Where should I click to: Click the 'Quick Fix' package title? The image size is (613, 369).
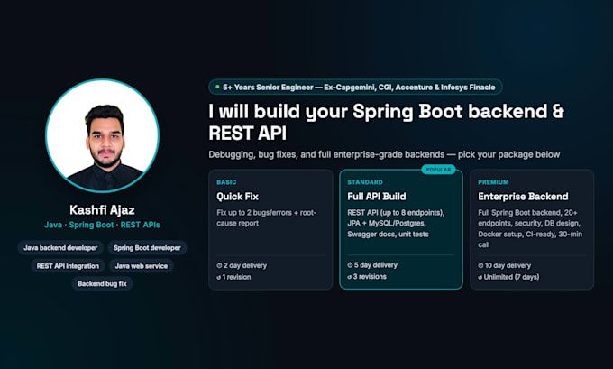tap(238, 197)
